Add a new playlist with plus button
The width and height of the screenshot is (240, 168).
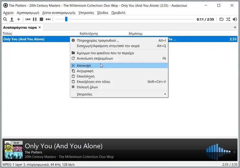[x=235, y=27]
